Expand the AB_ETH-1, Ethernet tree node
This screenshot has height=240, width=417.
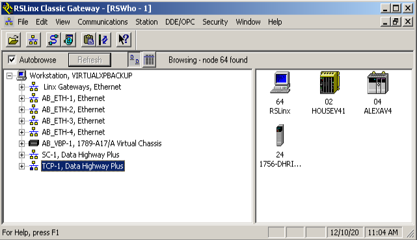click(21, 98)
